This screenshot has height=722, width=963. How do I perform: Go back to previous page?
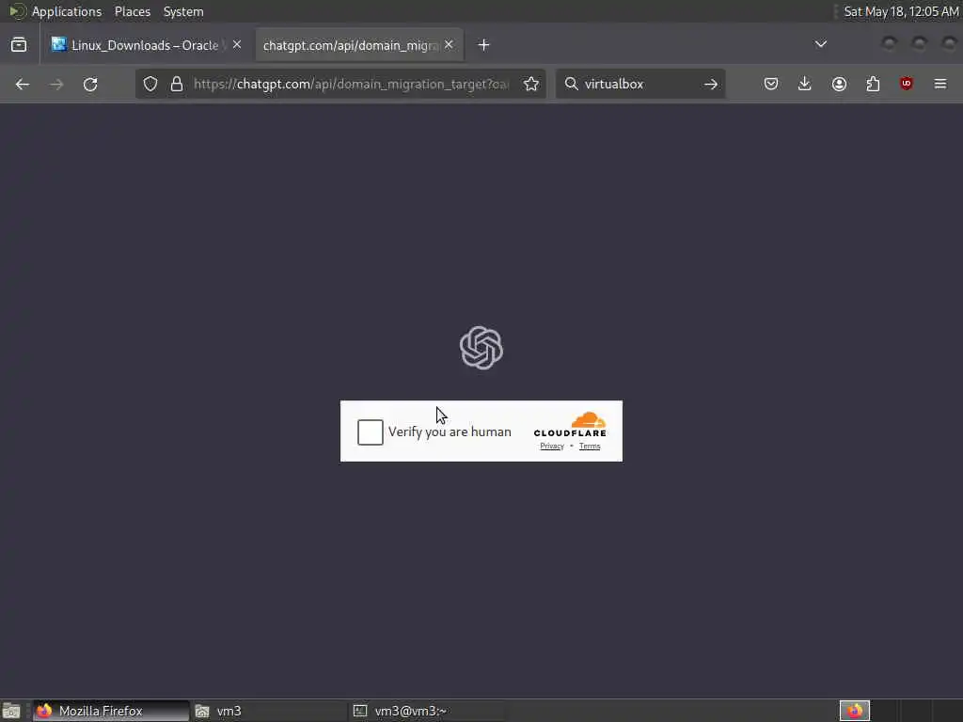click(x=23, y=84)
